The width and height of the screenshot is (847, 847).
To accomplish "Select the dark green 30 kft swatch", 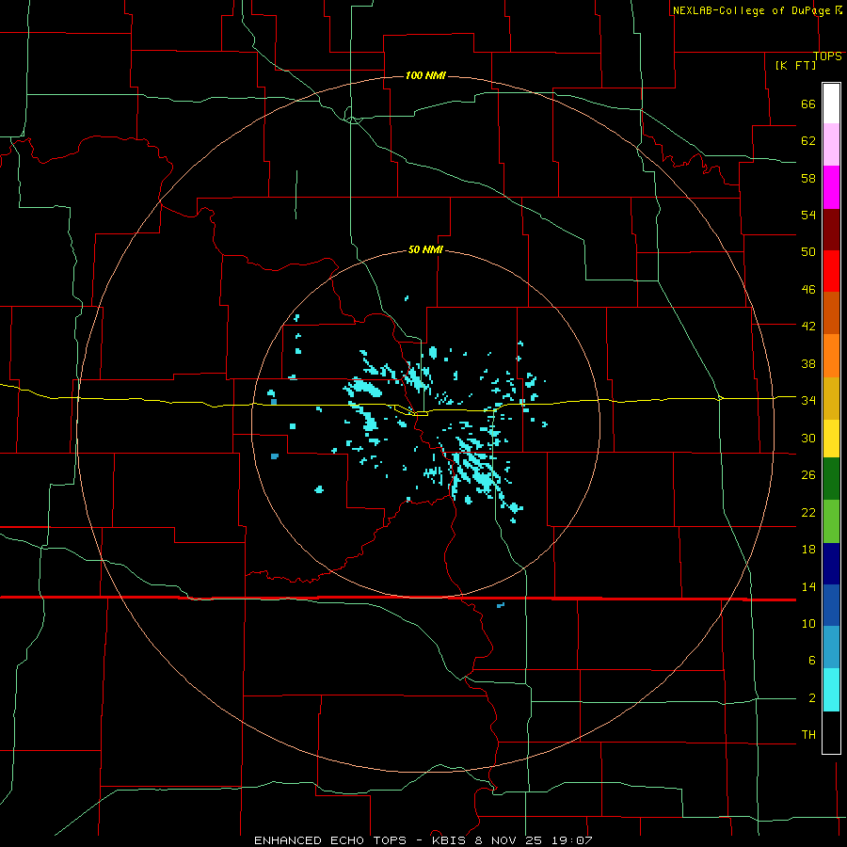I will (831, 479).
